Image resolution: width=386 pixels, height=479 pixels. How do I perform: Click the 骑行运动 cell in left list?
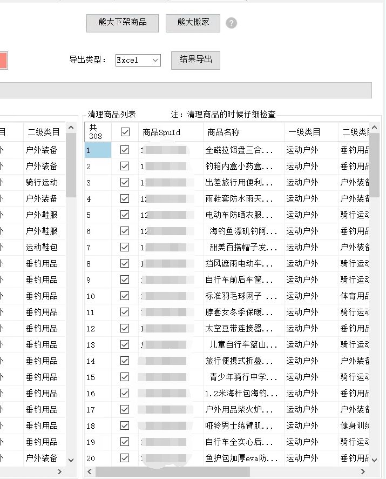42,182
